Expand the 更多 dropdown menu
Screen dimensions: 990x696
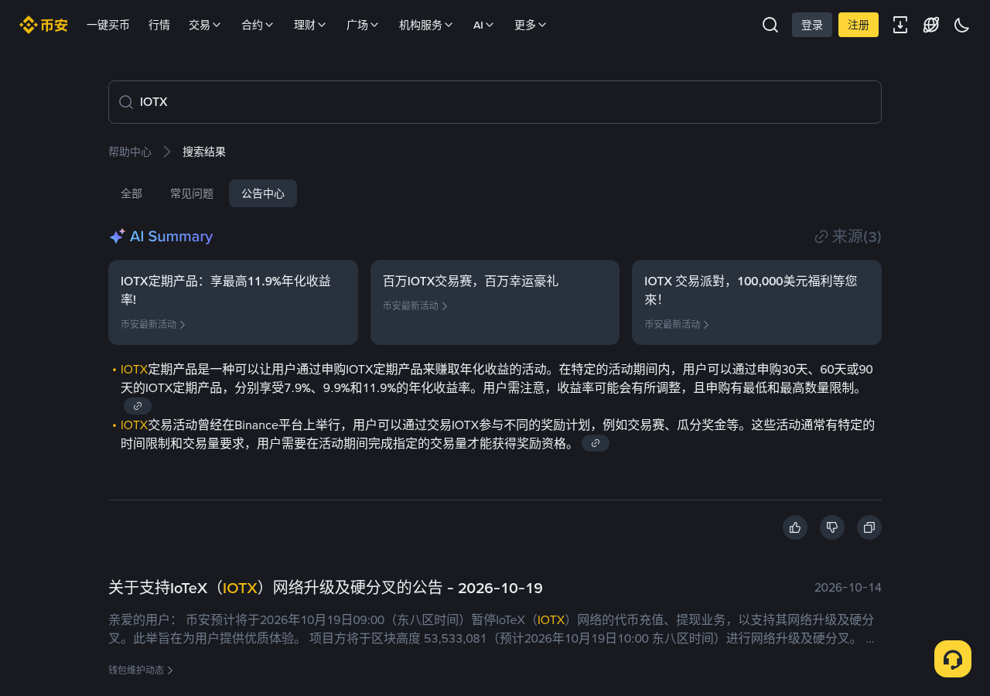tap(531, 25)
